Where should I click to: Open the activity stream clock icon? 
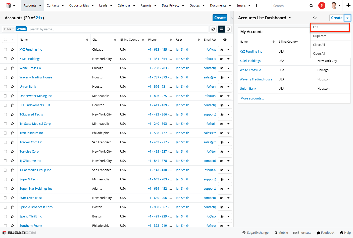[228, 29]
